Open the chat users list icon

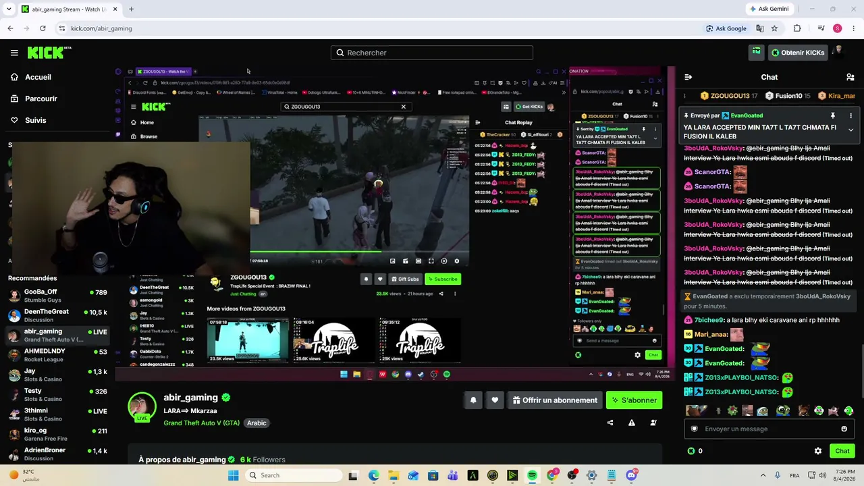pyautogui.click(x=850, y=78)
